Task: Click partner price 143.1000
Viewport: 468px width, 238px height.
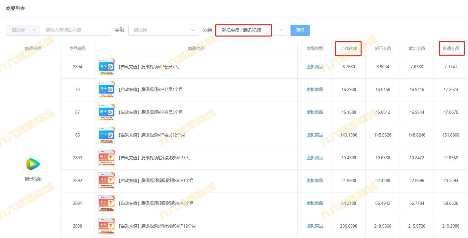Action: 349,135
